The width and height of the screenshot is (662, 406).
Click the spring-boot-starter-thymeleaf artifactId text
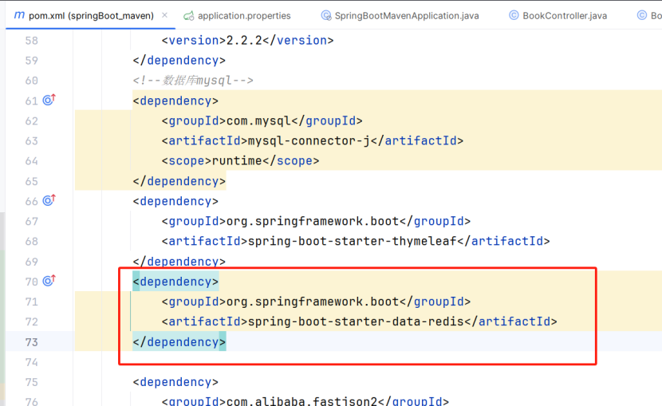(352, 241)
